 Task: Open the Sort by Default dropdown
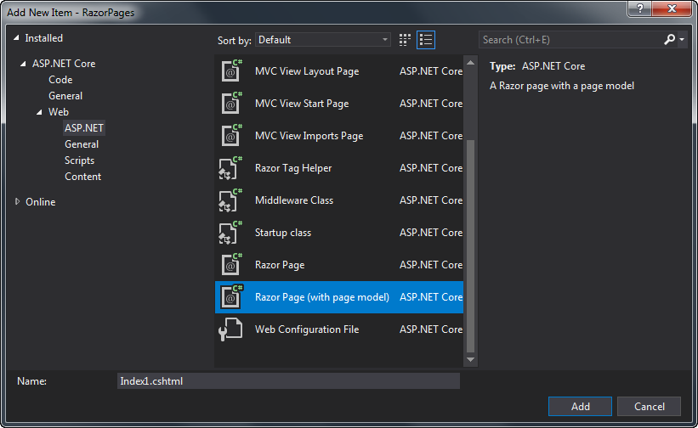[x=323, y=40]
